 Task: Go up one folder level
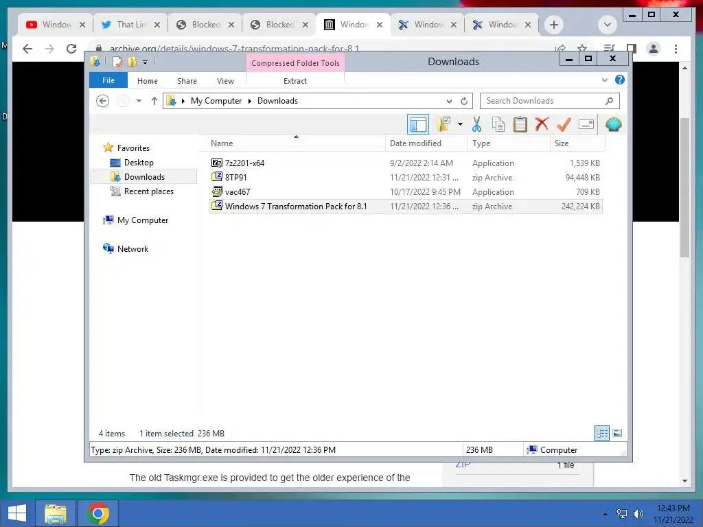[x=154, y=101]
